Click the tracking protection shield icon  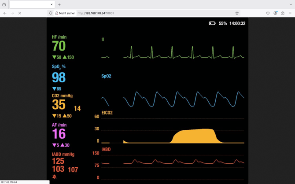pyautogui.click(x=51, y=13)
